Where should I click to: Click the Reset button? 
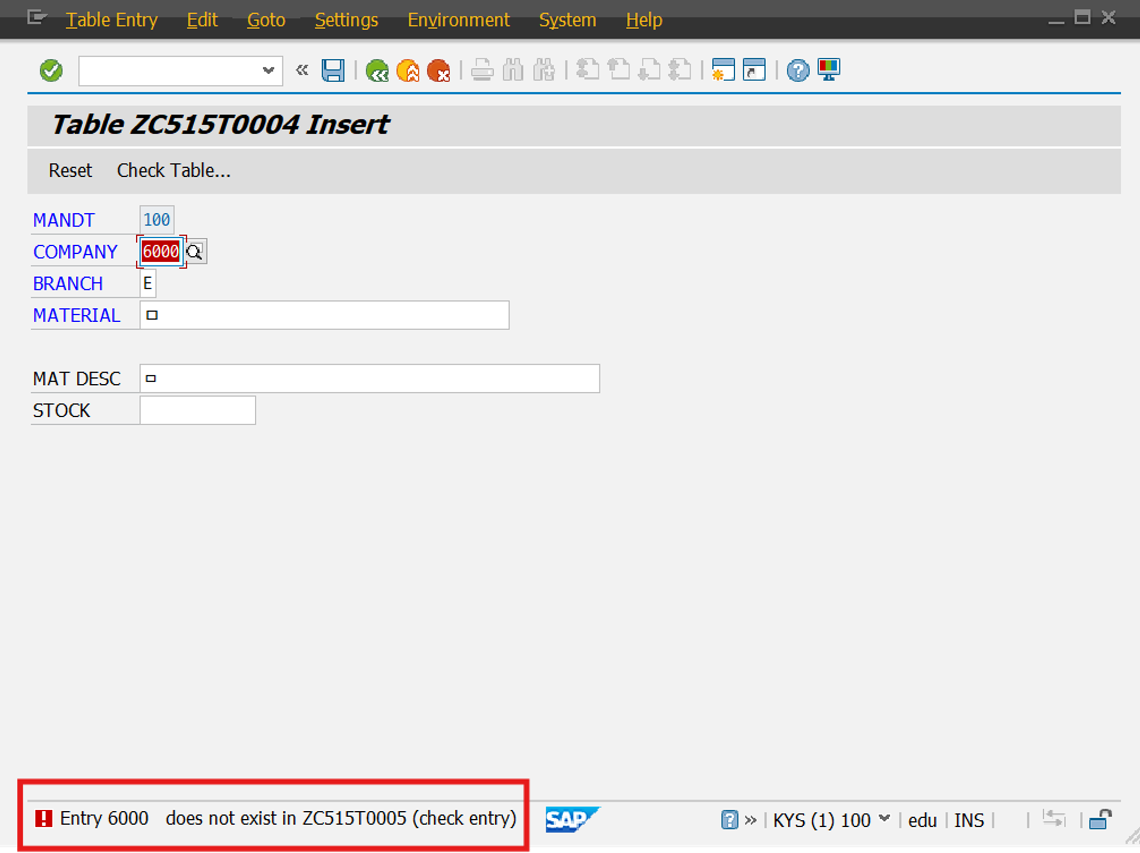tap(70, 170)
